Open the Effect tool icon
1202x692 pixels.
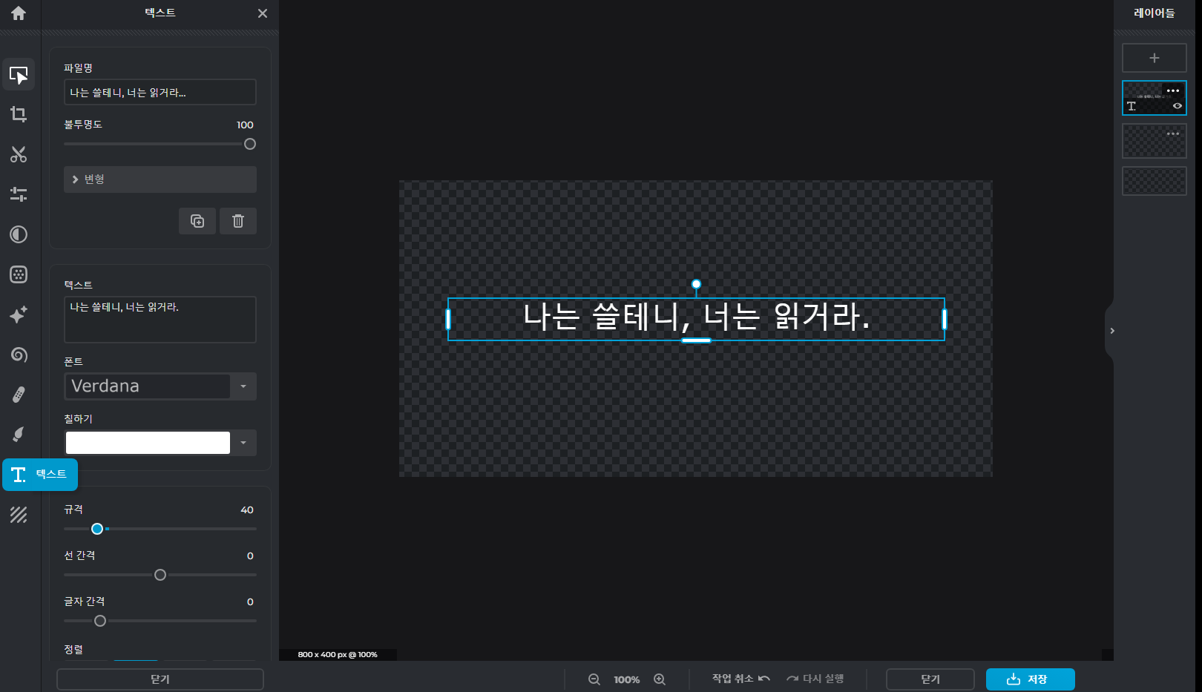[x=19, y=274]
